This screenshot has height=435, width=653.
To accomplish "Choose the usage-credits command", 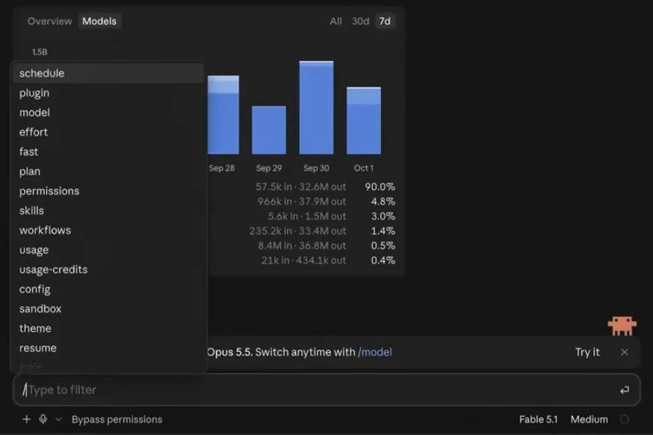I will click(x=107, y=269).
